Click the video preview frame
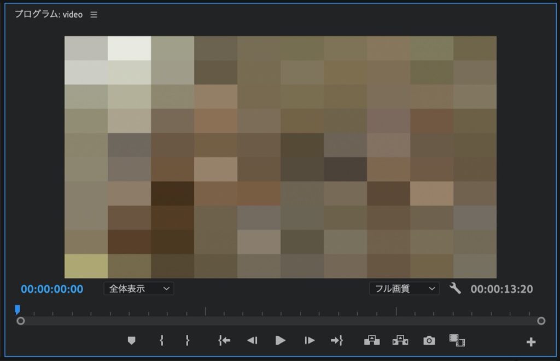The width and height of the screenshot is (560, 361). (x=281, y=157)
